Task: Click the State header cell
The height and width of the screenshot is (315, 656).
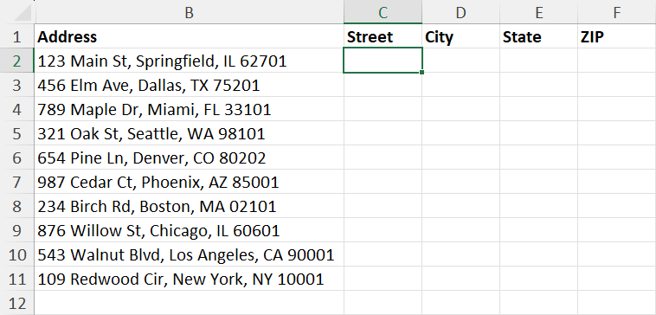Action: click(x=538, y=37)
